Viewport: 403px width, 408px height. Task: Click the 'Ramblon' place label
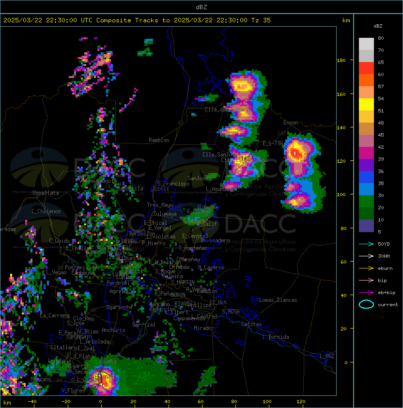[159, 140]
